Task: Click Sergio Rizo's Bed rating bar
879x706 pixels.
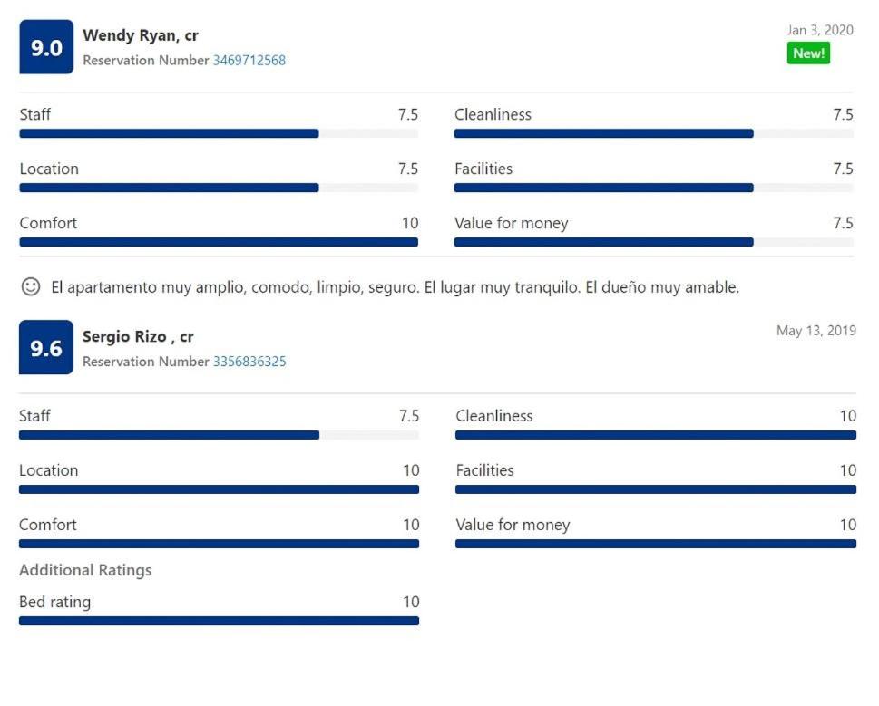Action: point(220,621)
